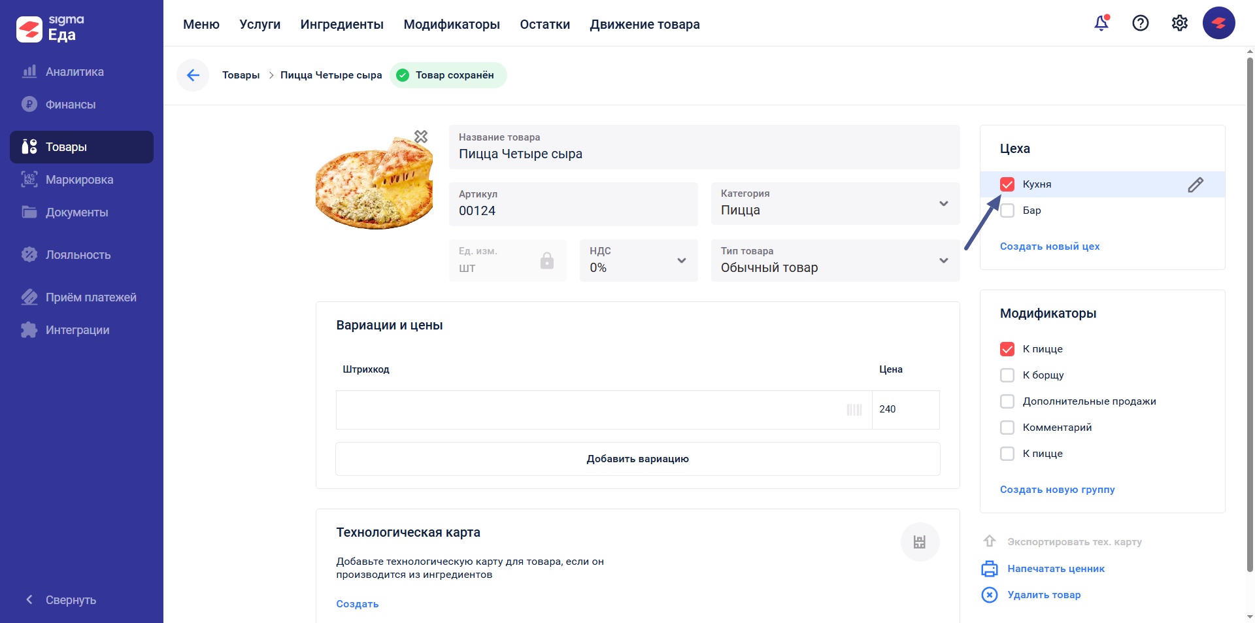Enable the Бар workshop checkbox
Viewport: 1255px width, 623px height.
pos(1007,210)
